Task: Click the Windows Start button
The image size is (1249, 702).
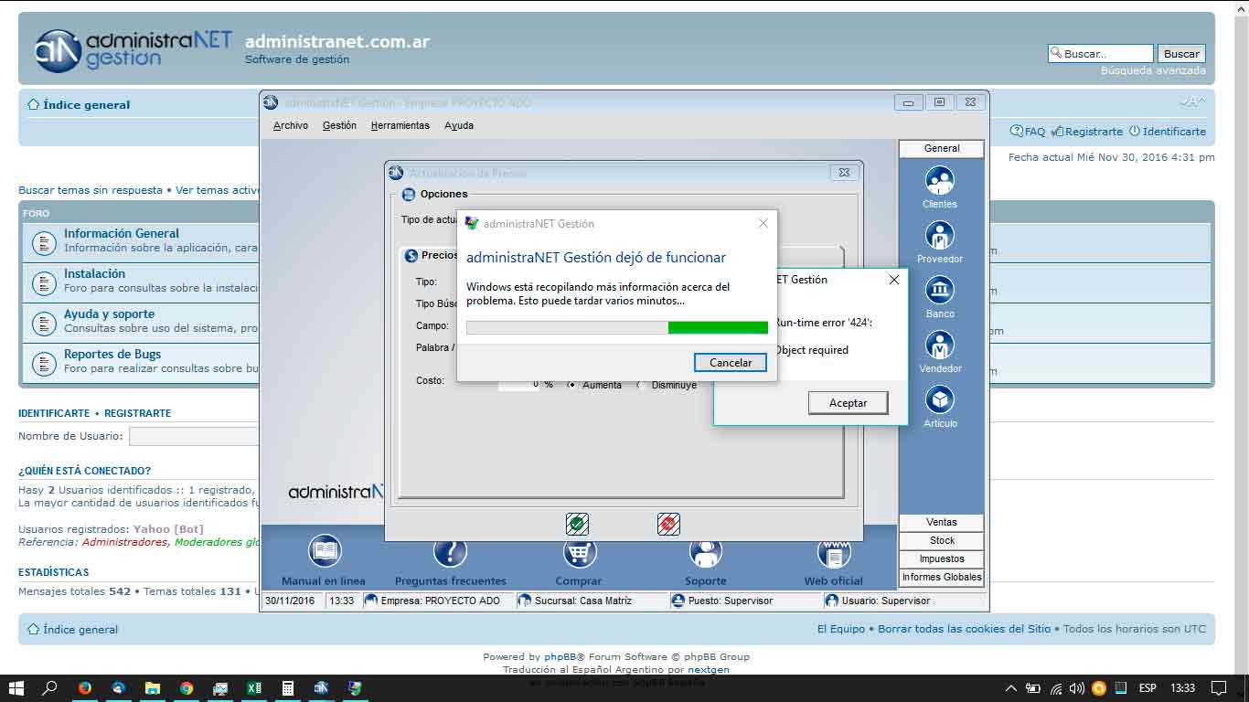Action: [x=16, y=688]
